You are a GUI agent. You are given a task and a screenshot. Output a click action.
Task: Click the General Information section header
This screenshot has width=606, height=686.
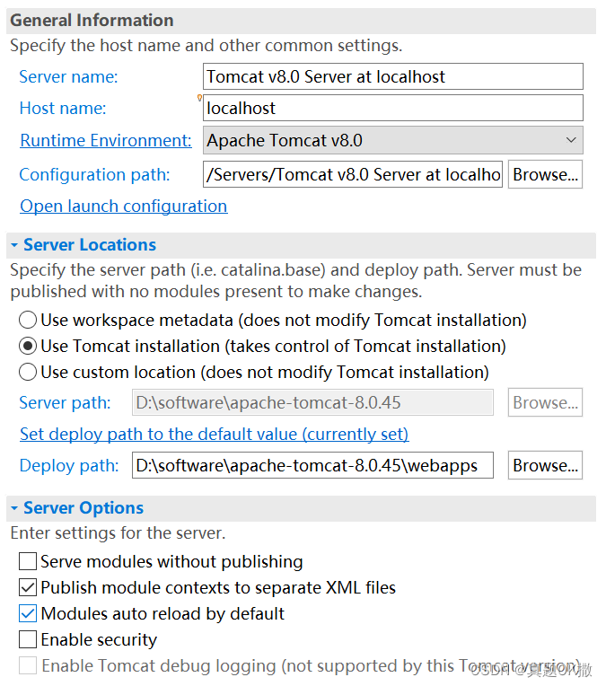point(301,21)
